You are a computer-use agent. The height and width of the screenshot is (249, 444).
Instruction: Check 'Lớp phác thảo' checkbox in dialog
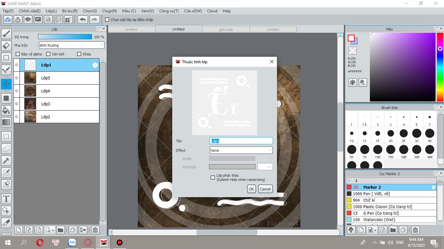[x=212, y=177]
